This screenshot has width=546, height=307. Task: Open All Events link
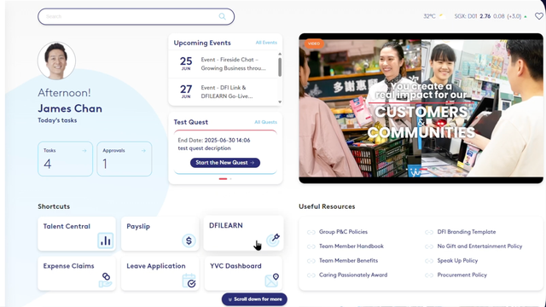click(x=266, y=43)
